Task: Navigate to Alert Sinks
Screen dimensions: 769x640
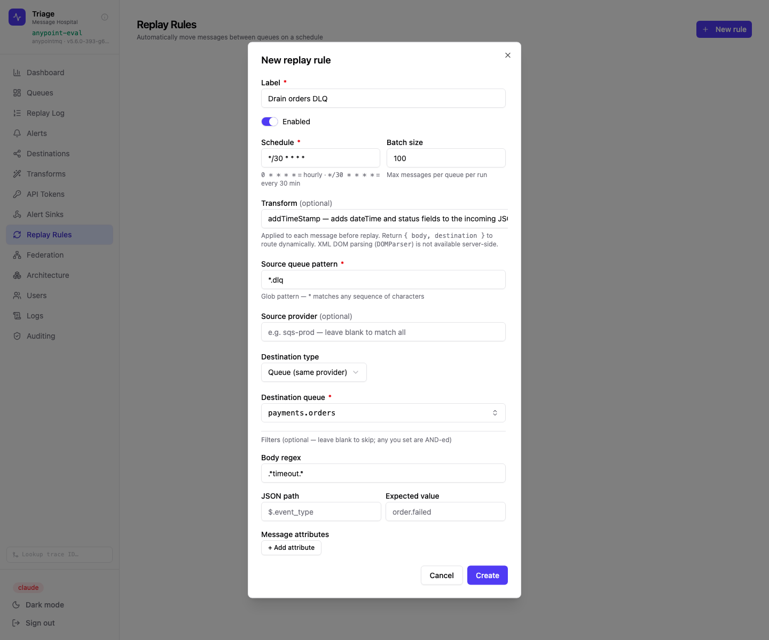Action: click(60, 214)
